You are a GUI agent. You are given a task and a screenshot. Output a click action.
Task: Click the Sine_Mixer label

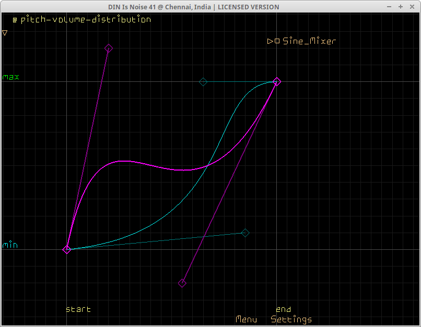point(309,41)
